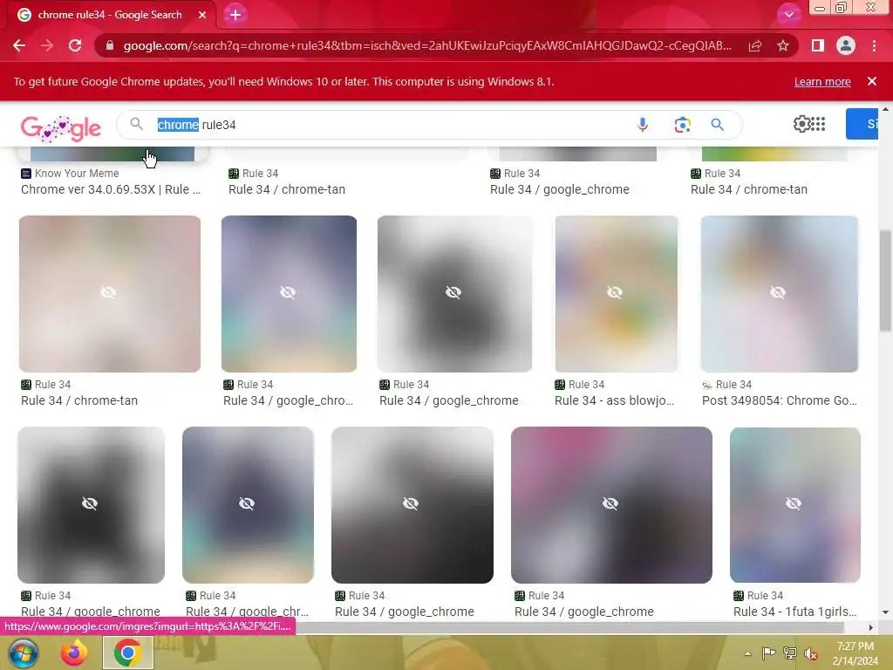Open the Know Your Meme result title
Screen dimensions: 893x670
click(111, 189)
